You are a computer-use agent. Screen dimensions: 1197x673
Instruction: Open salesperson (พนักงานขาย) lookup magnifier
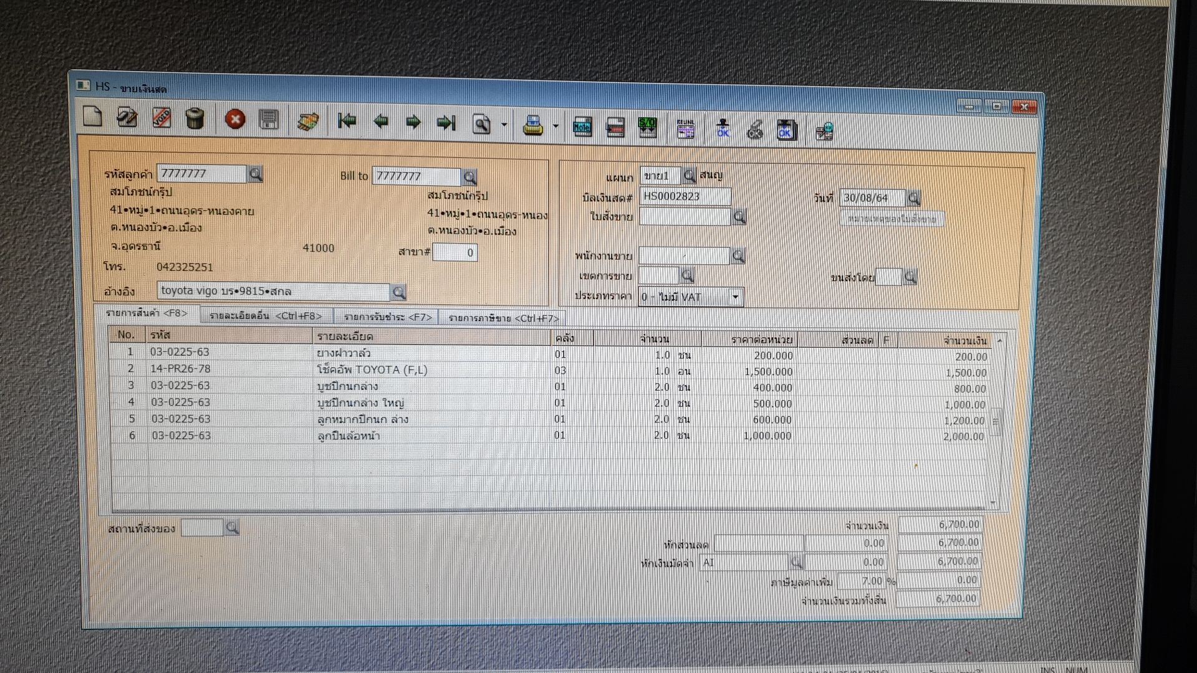pos(738,256)
